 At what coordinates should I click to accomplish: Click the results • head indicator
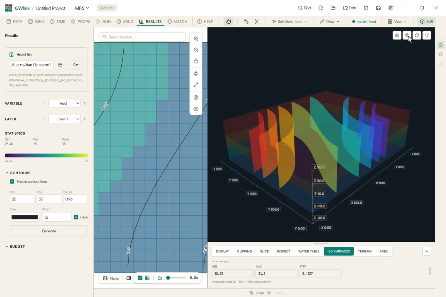tap(364, 22)
